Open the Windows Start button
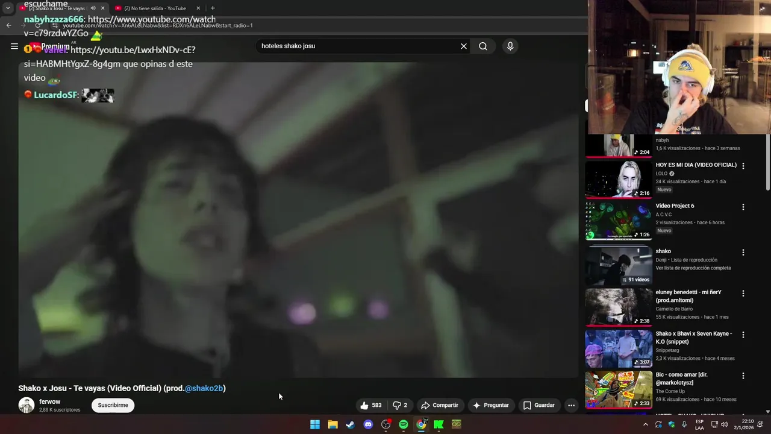The image size is (771, 434). (315, 424)
